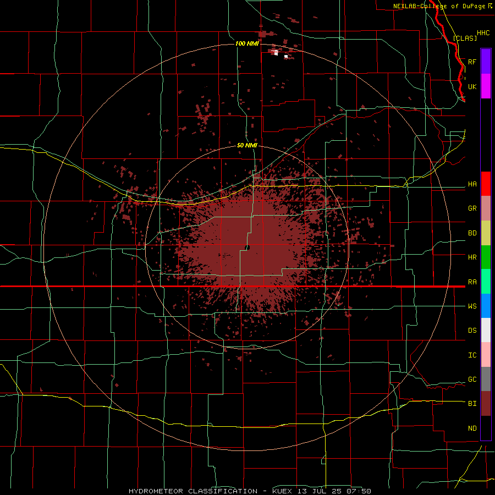Click the UK magenta legend swatch
Viewport: 495px width, 495px height.
click(x=486, y=86)
